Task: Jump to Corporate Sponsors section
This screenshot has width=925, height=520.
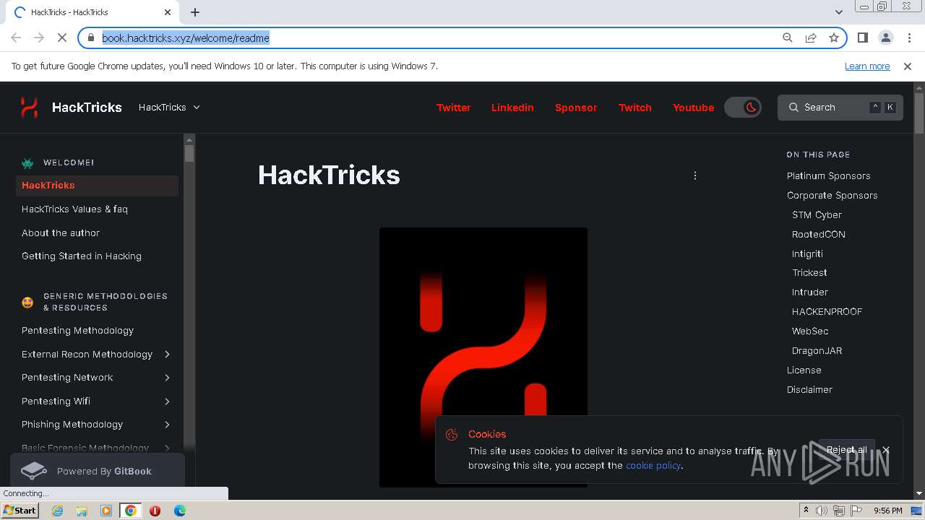Action: tap(832, 196)
